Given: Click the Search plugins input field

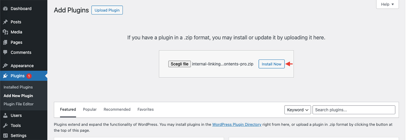Looking at the screenshot, I should (x=354, y=110).
